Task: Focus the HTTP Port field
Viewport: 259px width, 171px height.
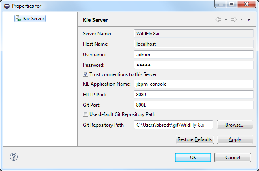Action: click(193, 94)
